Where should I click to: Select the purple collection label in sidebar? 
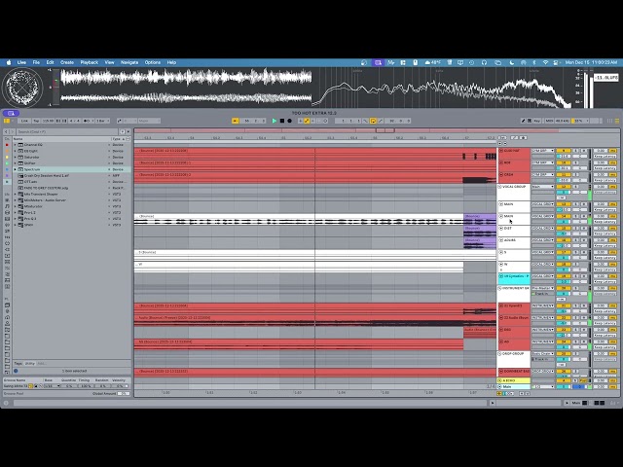(x=7, y=175)
